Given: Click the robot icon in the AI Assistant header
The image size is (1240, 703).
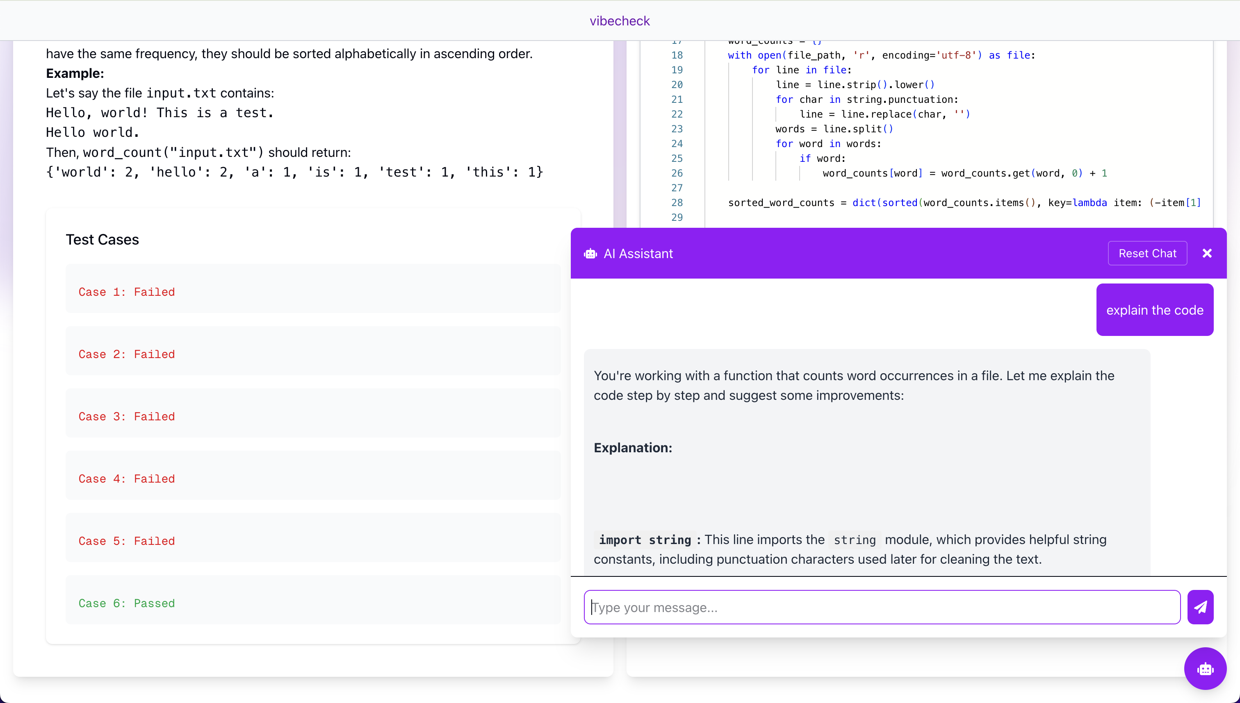Looking at the screenshot, I should 590,254.
